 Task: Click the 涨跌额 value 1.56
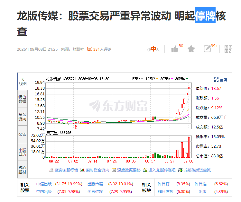coord(215,98)
